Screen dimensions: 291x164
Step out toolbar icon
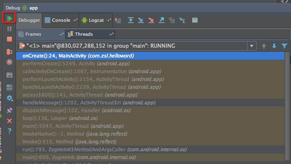pos(161,20)
